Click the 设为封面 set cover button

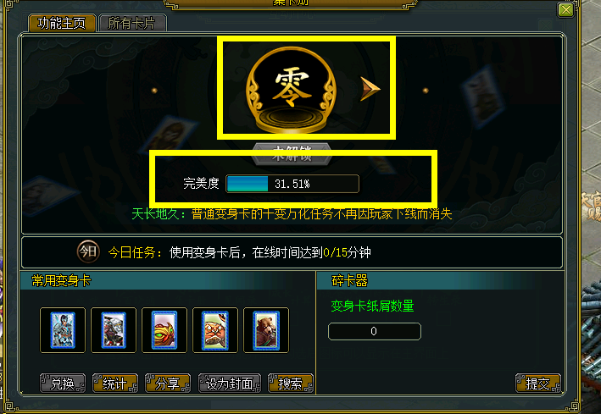(x=229, y=383)
